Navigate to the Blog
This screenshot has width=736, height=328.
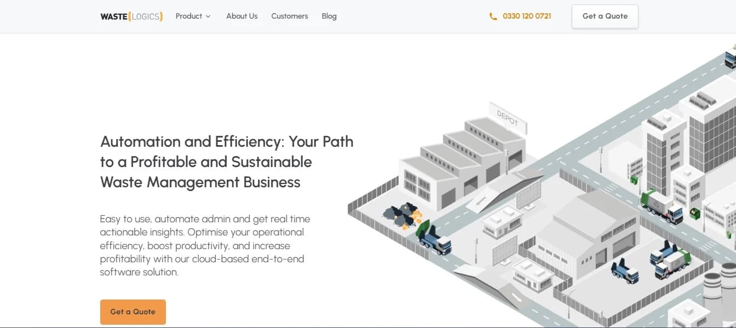pyautogui.click(x=329, y=16)
